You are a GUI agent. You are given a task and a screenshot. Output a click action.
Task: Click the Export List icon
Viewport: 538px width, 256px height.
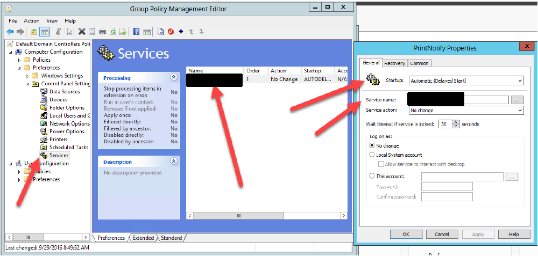click(x=123, y=32)
